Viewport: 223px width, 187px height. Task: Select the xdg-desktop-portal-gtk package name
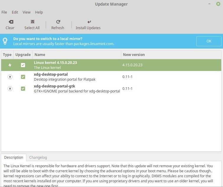pos(54,86)
